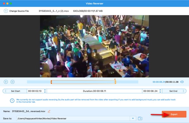Mute the audio with the speaker icon
The image size is (189, 123).
click(x=182, y=82)
